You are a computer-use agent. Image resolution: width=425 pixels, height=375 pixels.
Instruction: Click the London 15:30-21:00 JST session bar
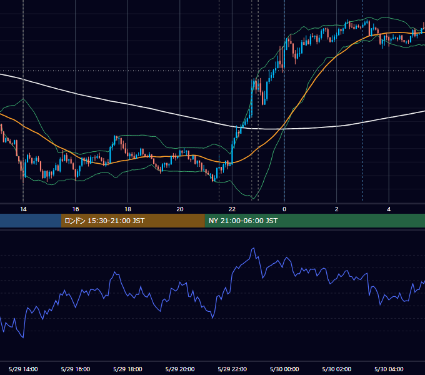coord(132,221)
